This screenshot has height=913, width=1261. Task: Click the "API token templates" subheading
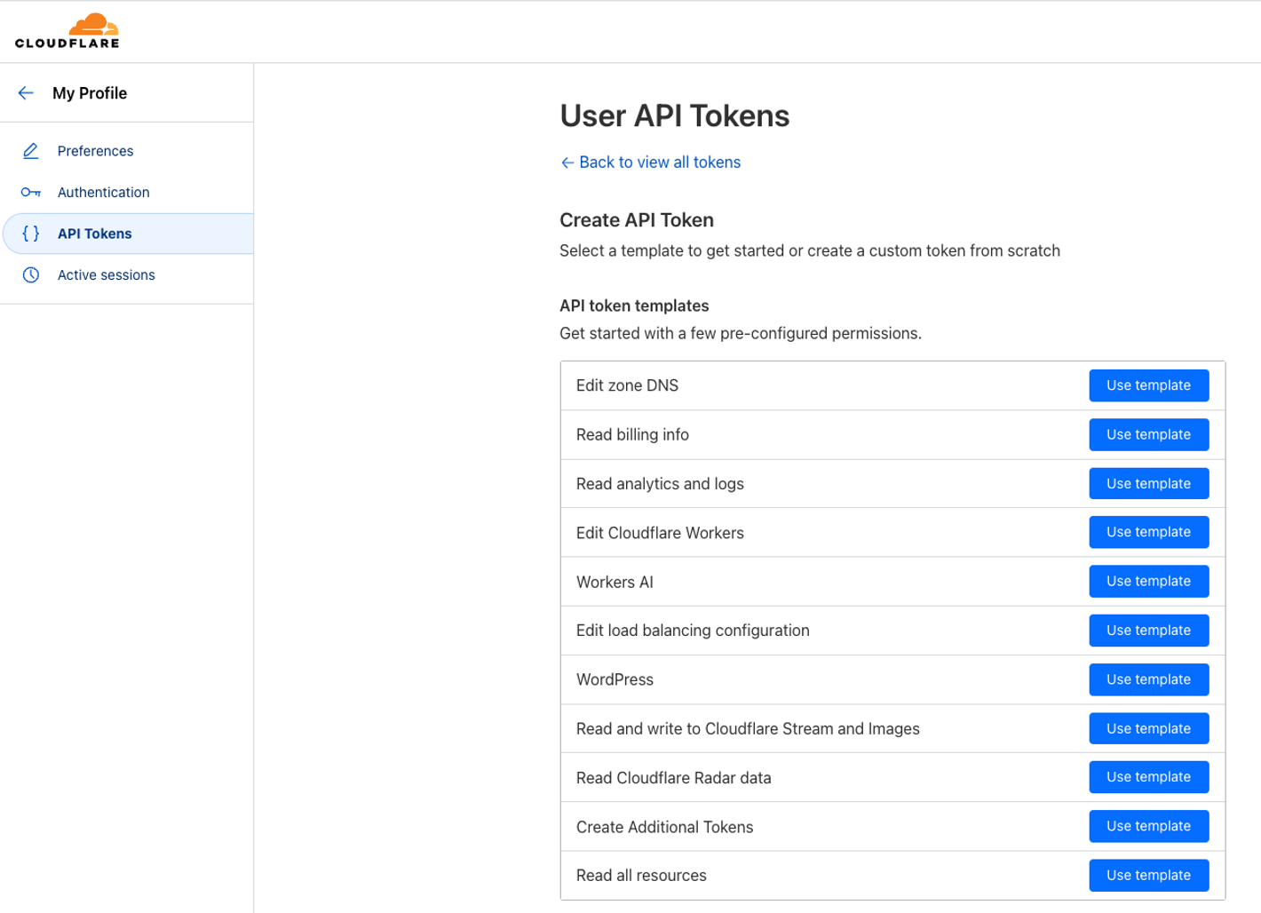634,306
